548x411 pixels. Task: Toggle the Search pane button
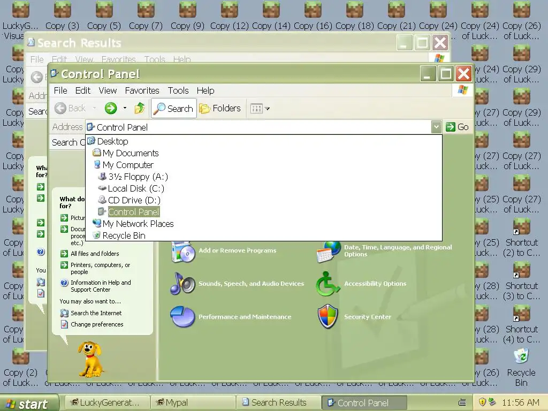pyautogui.click(x=174, y=108)
